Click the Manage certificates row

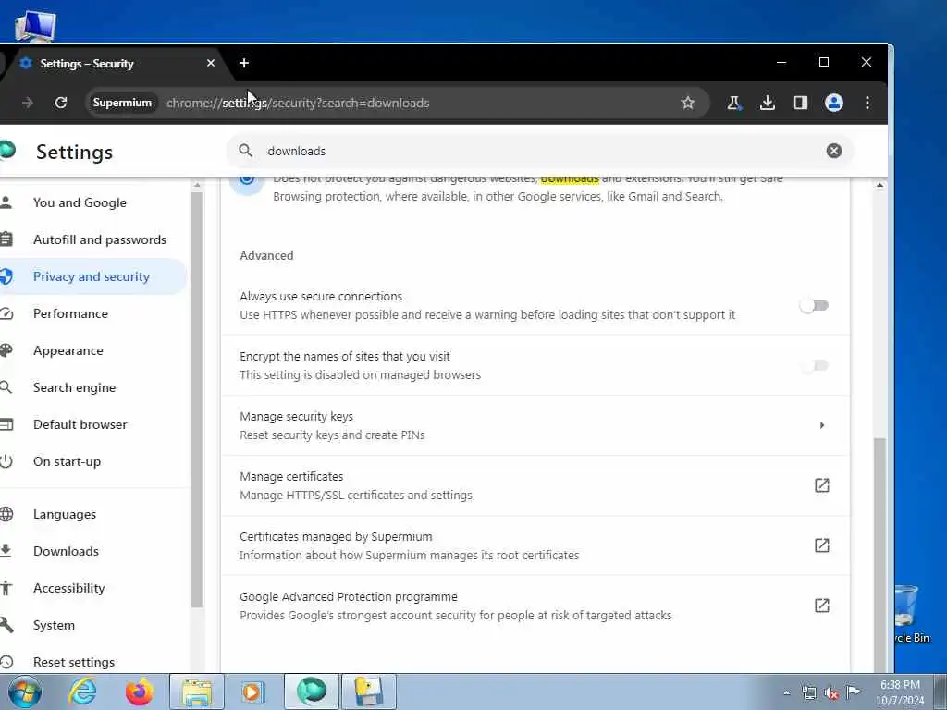tap(535, 485)
